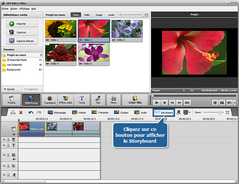Click the Importer button
This screenshot has width=239, height=184.
(x=22, y=24)
